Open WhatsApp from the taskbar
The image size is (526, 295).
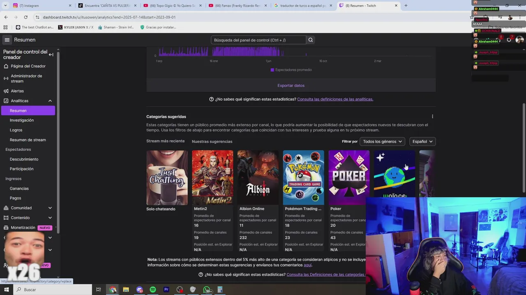coord(207,290)
